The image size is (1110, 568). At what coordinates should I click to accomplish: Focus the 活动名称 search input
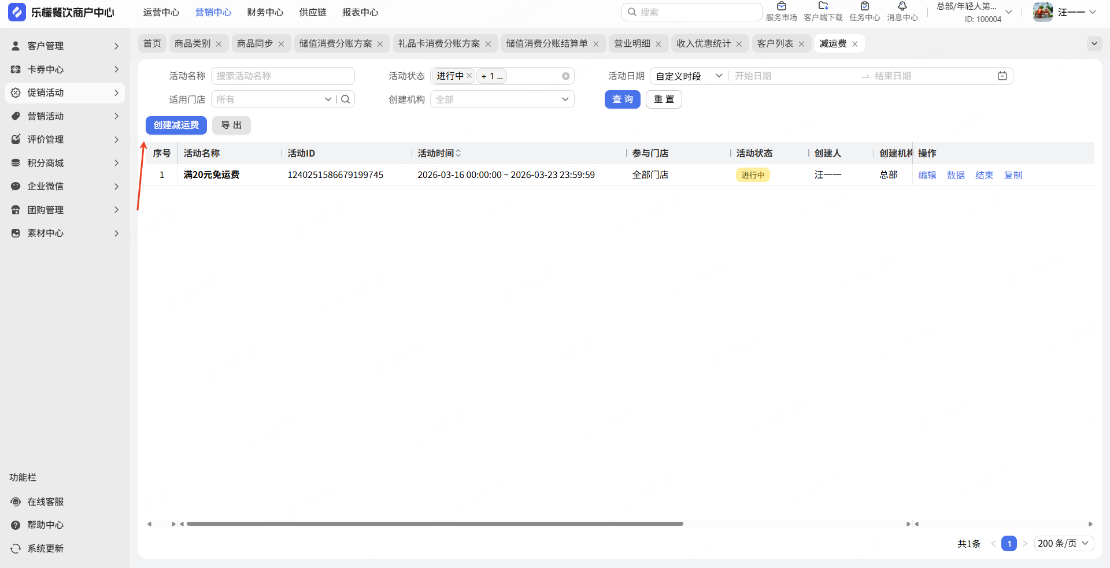(x=282, y=76)
